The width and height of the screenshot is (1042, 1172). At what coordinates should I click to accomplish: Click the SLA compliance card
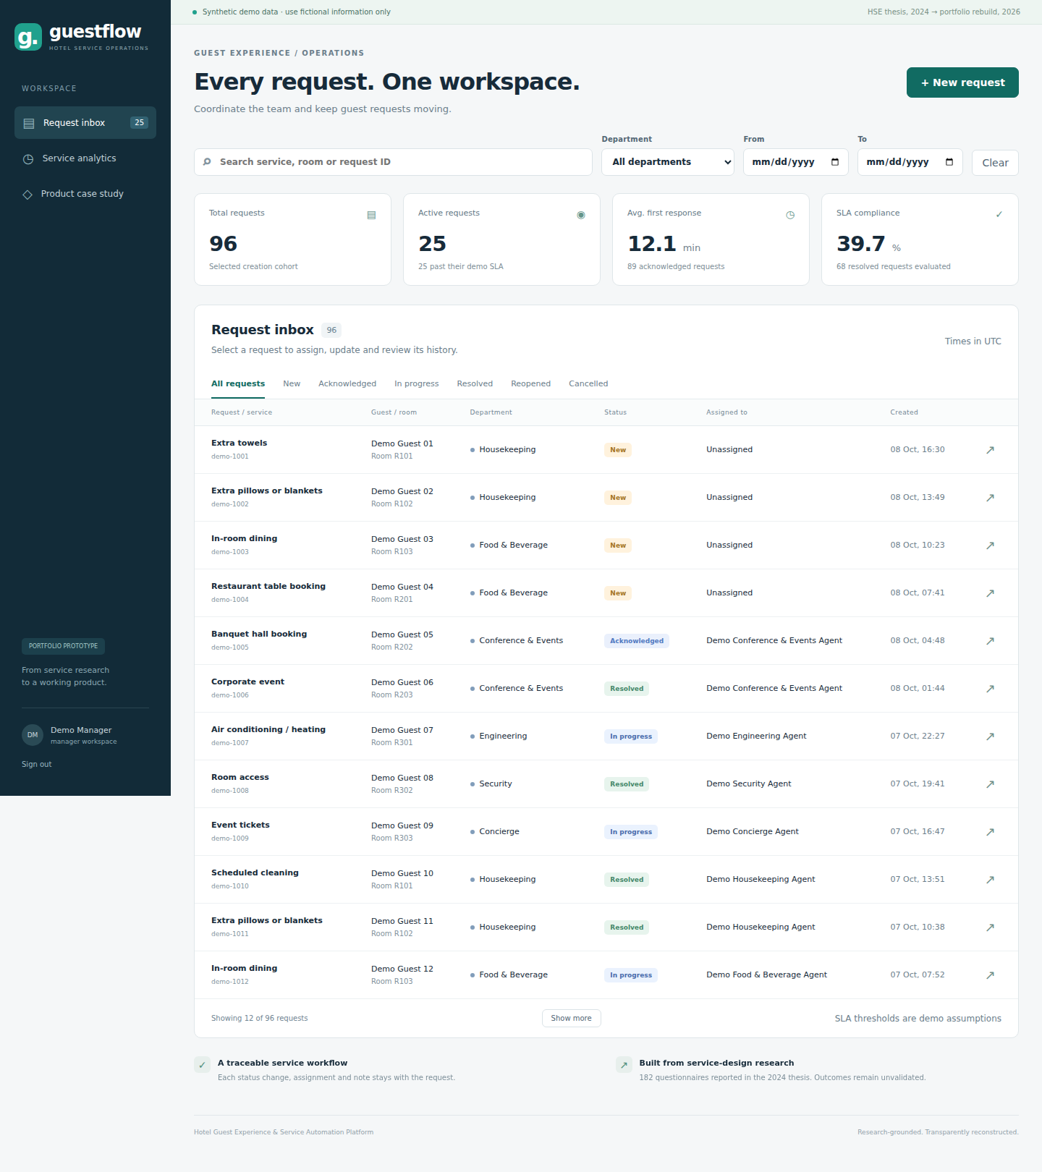coord(920,239)
